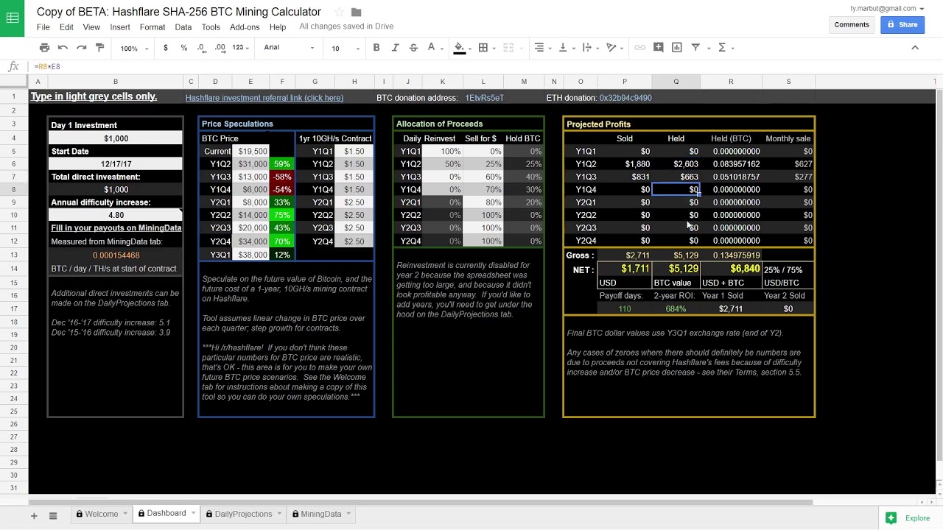943x530 pixels.
Task: Redo the last action
Action: (x=81, y=47)
